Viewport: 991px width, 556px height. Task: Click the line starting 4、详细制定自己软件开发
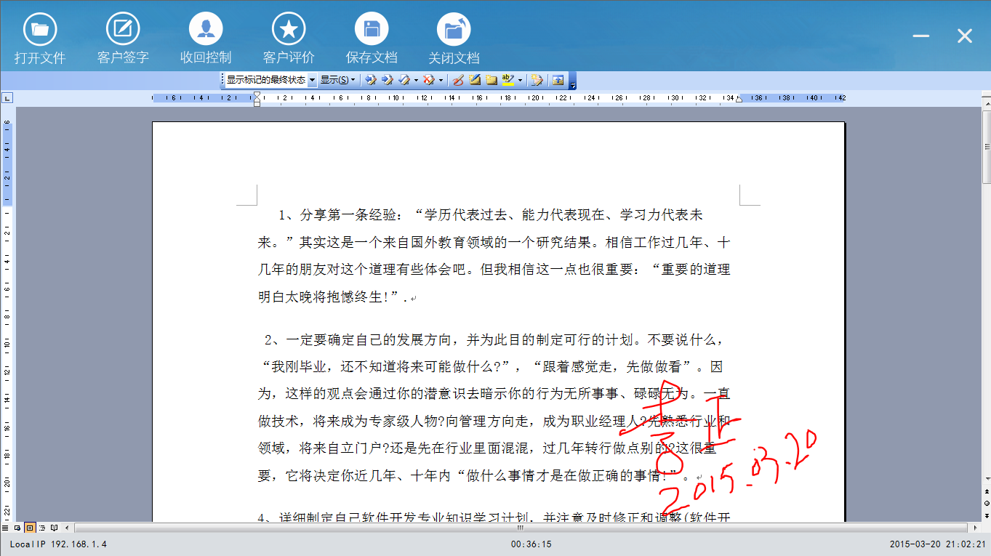coord(494,517)
